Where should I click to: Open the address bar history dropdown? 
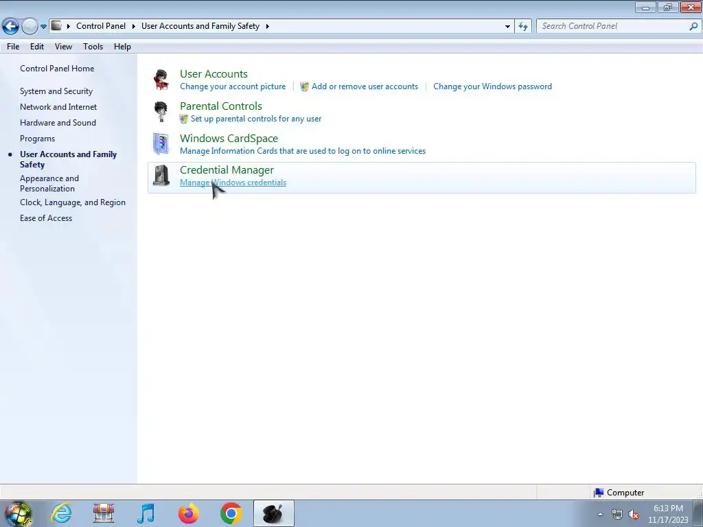tap(507, 27)
